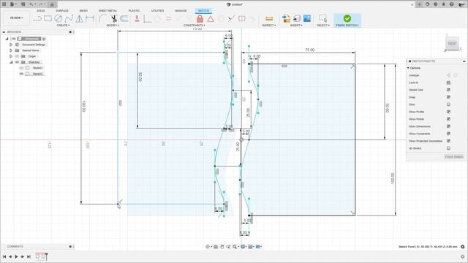This screenshot has height=263, width=468.
Task: Switch to the Solid tab
Action: tap(41, 11)
